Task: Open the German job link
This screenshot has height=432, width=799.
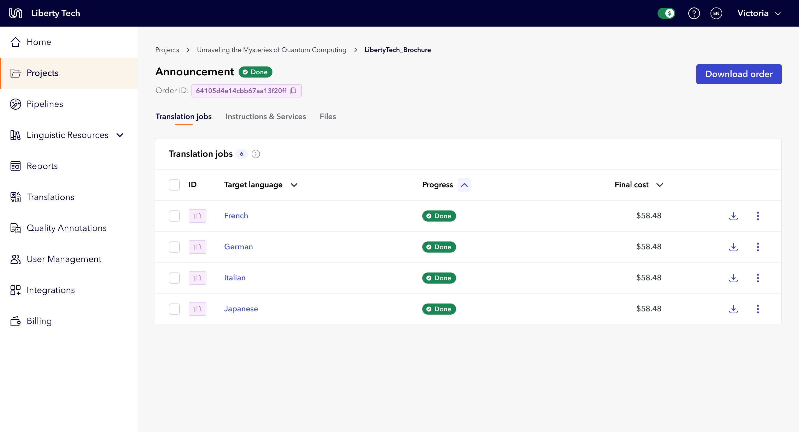Action: coord(238,246)
